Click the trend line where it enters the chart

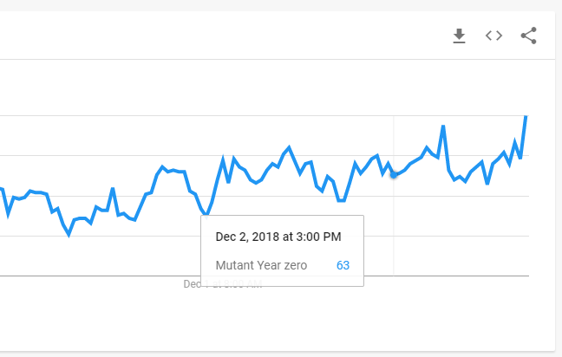coord(2,188)
